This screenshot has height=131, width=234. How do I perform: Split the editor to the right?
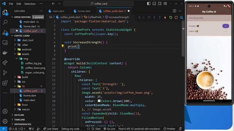(x=174, y=11)
